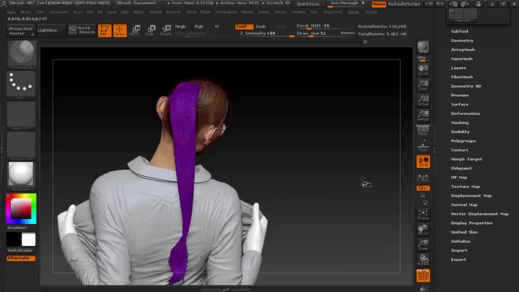This screenshot has width=519, height=292.
Task: Open the LightBox browser
Action: pyautogui.click(x=48, y=30)
